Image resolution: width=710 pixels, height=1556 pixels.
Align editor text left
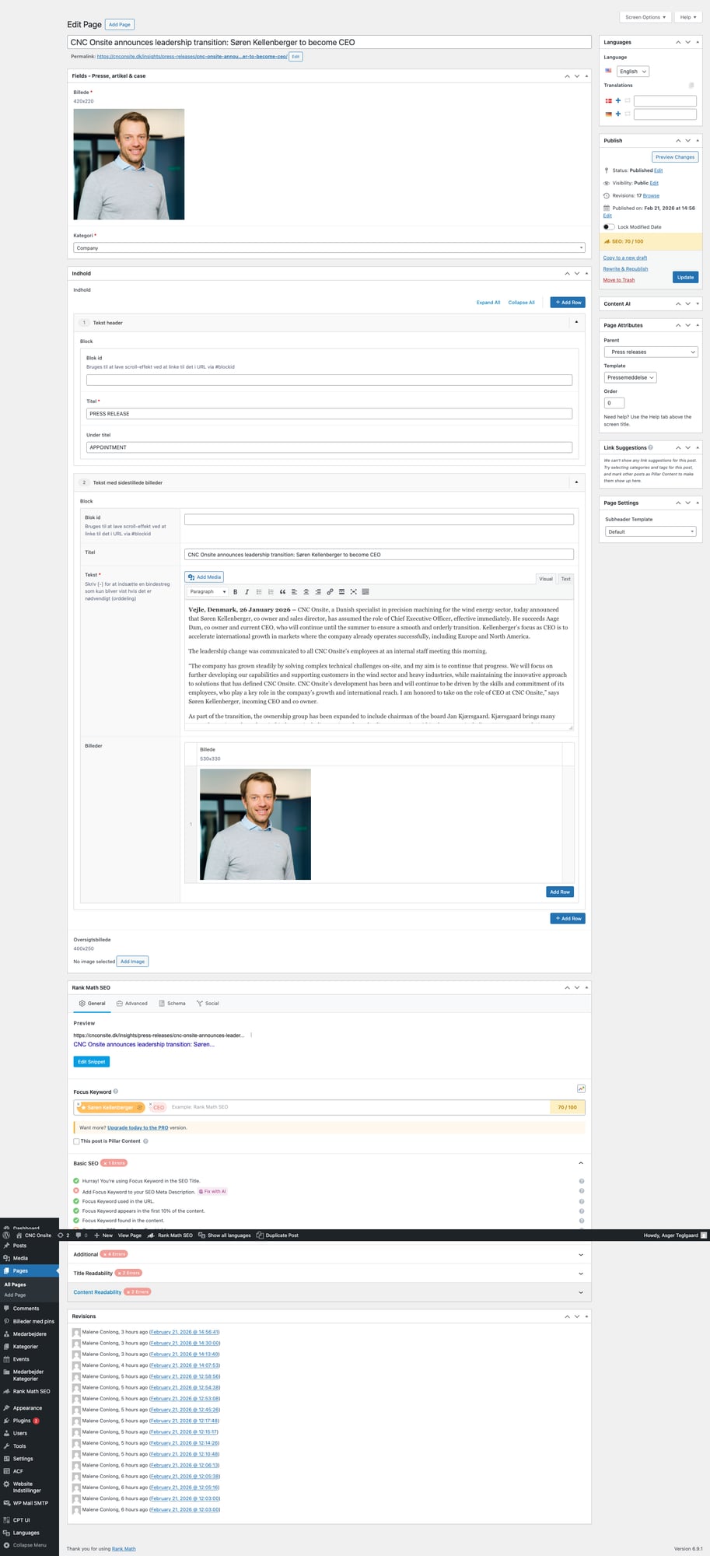pos(294,592)
